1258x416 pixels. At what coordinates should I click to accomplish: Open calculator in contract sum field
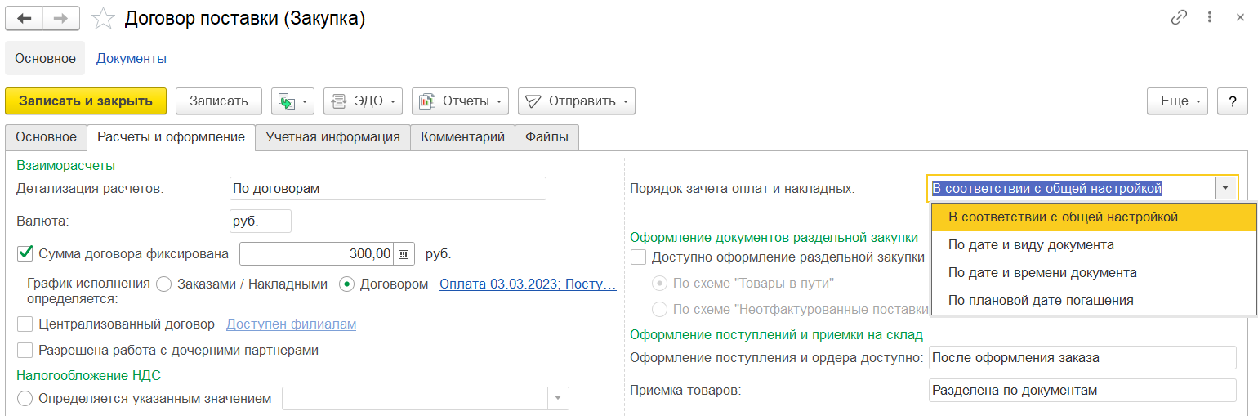tap(404, 253)
